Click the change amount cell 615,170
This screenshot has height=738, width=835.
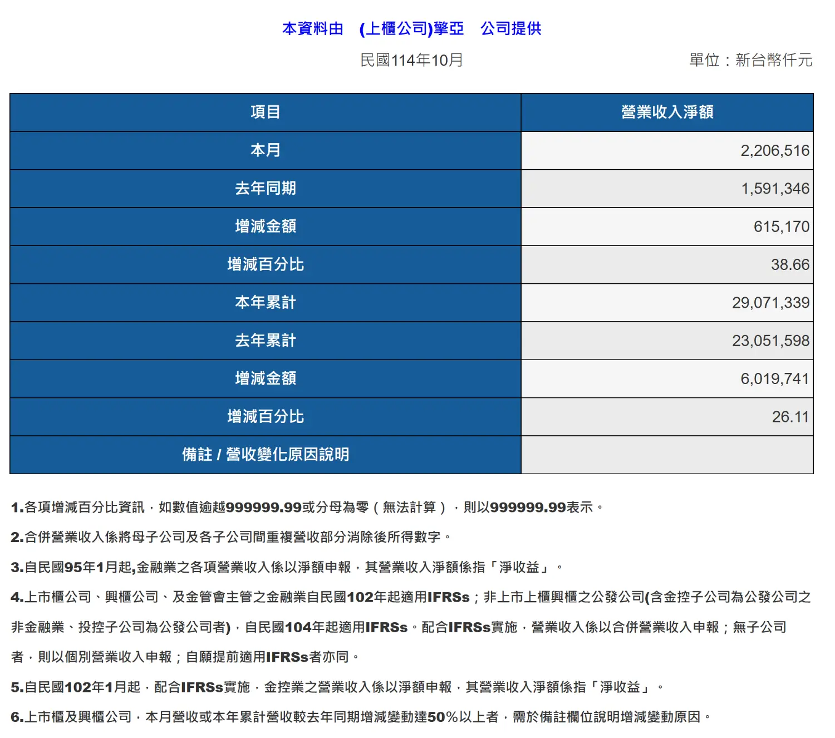coord(781,227)
